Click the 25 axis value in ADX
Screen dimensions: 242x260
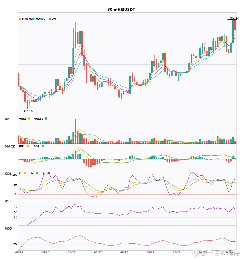[15, 244]
